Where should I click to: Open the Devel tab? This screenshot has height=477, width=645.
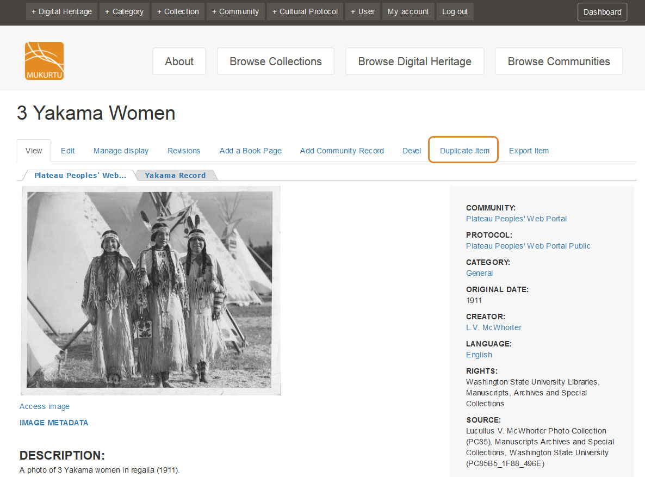[x=412, y=151]
